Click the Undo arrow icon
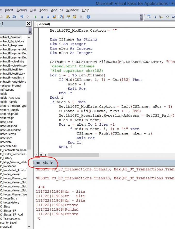 [22, 17]
